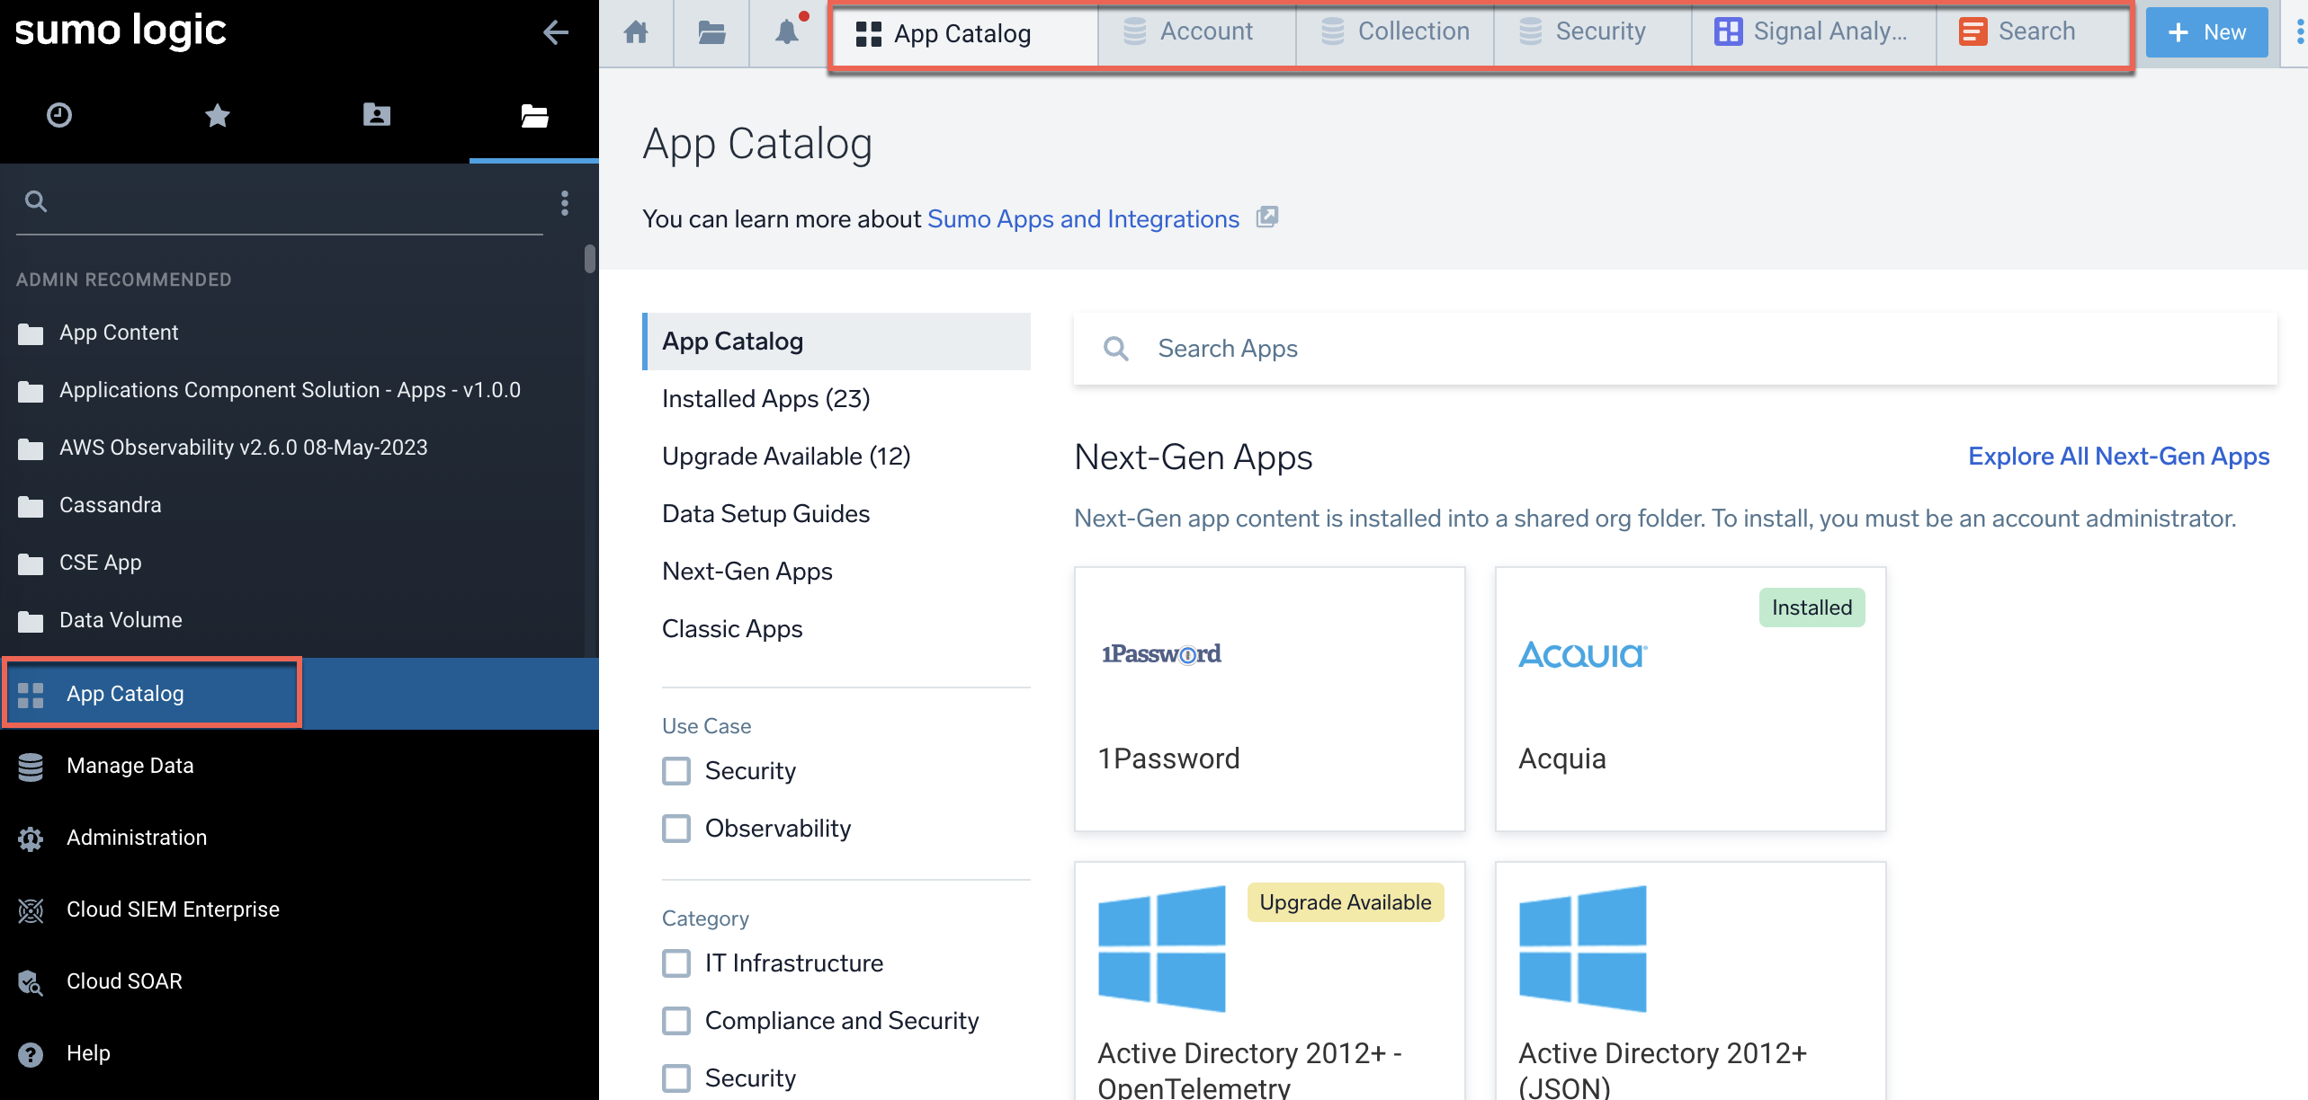Open the Personal folder icon tab
The height and width of the screenshot is (1100, 2308).
pos(376,115)
